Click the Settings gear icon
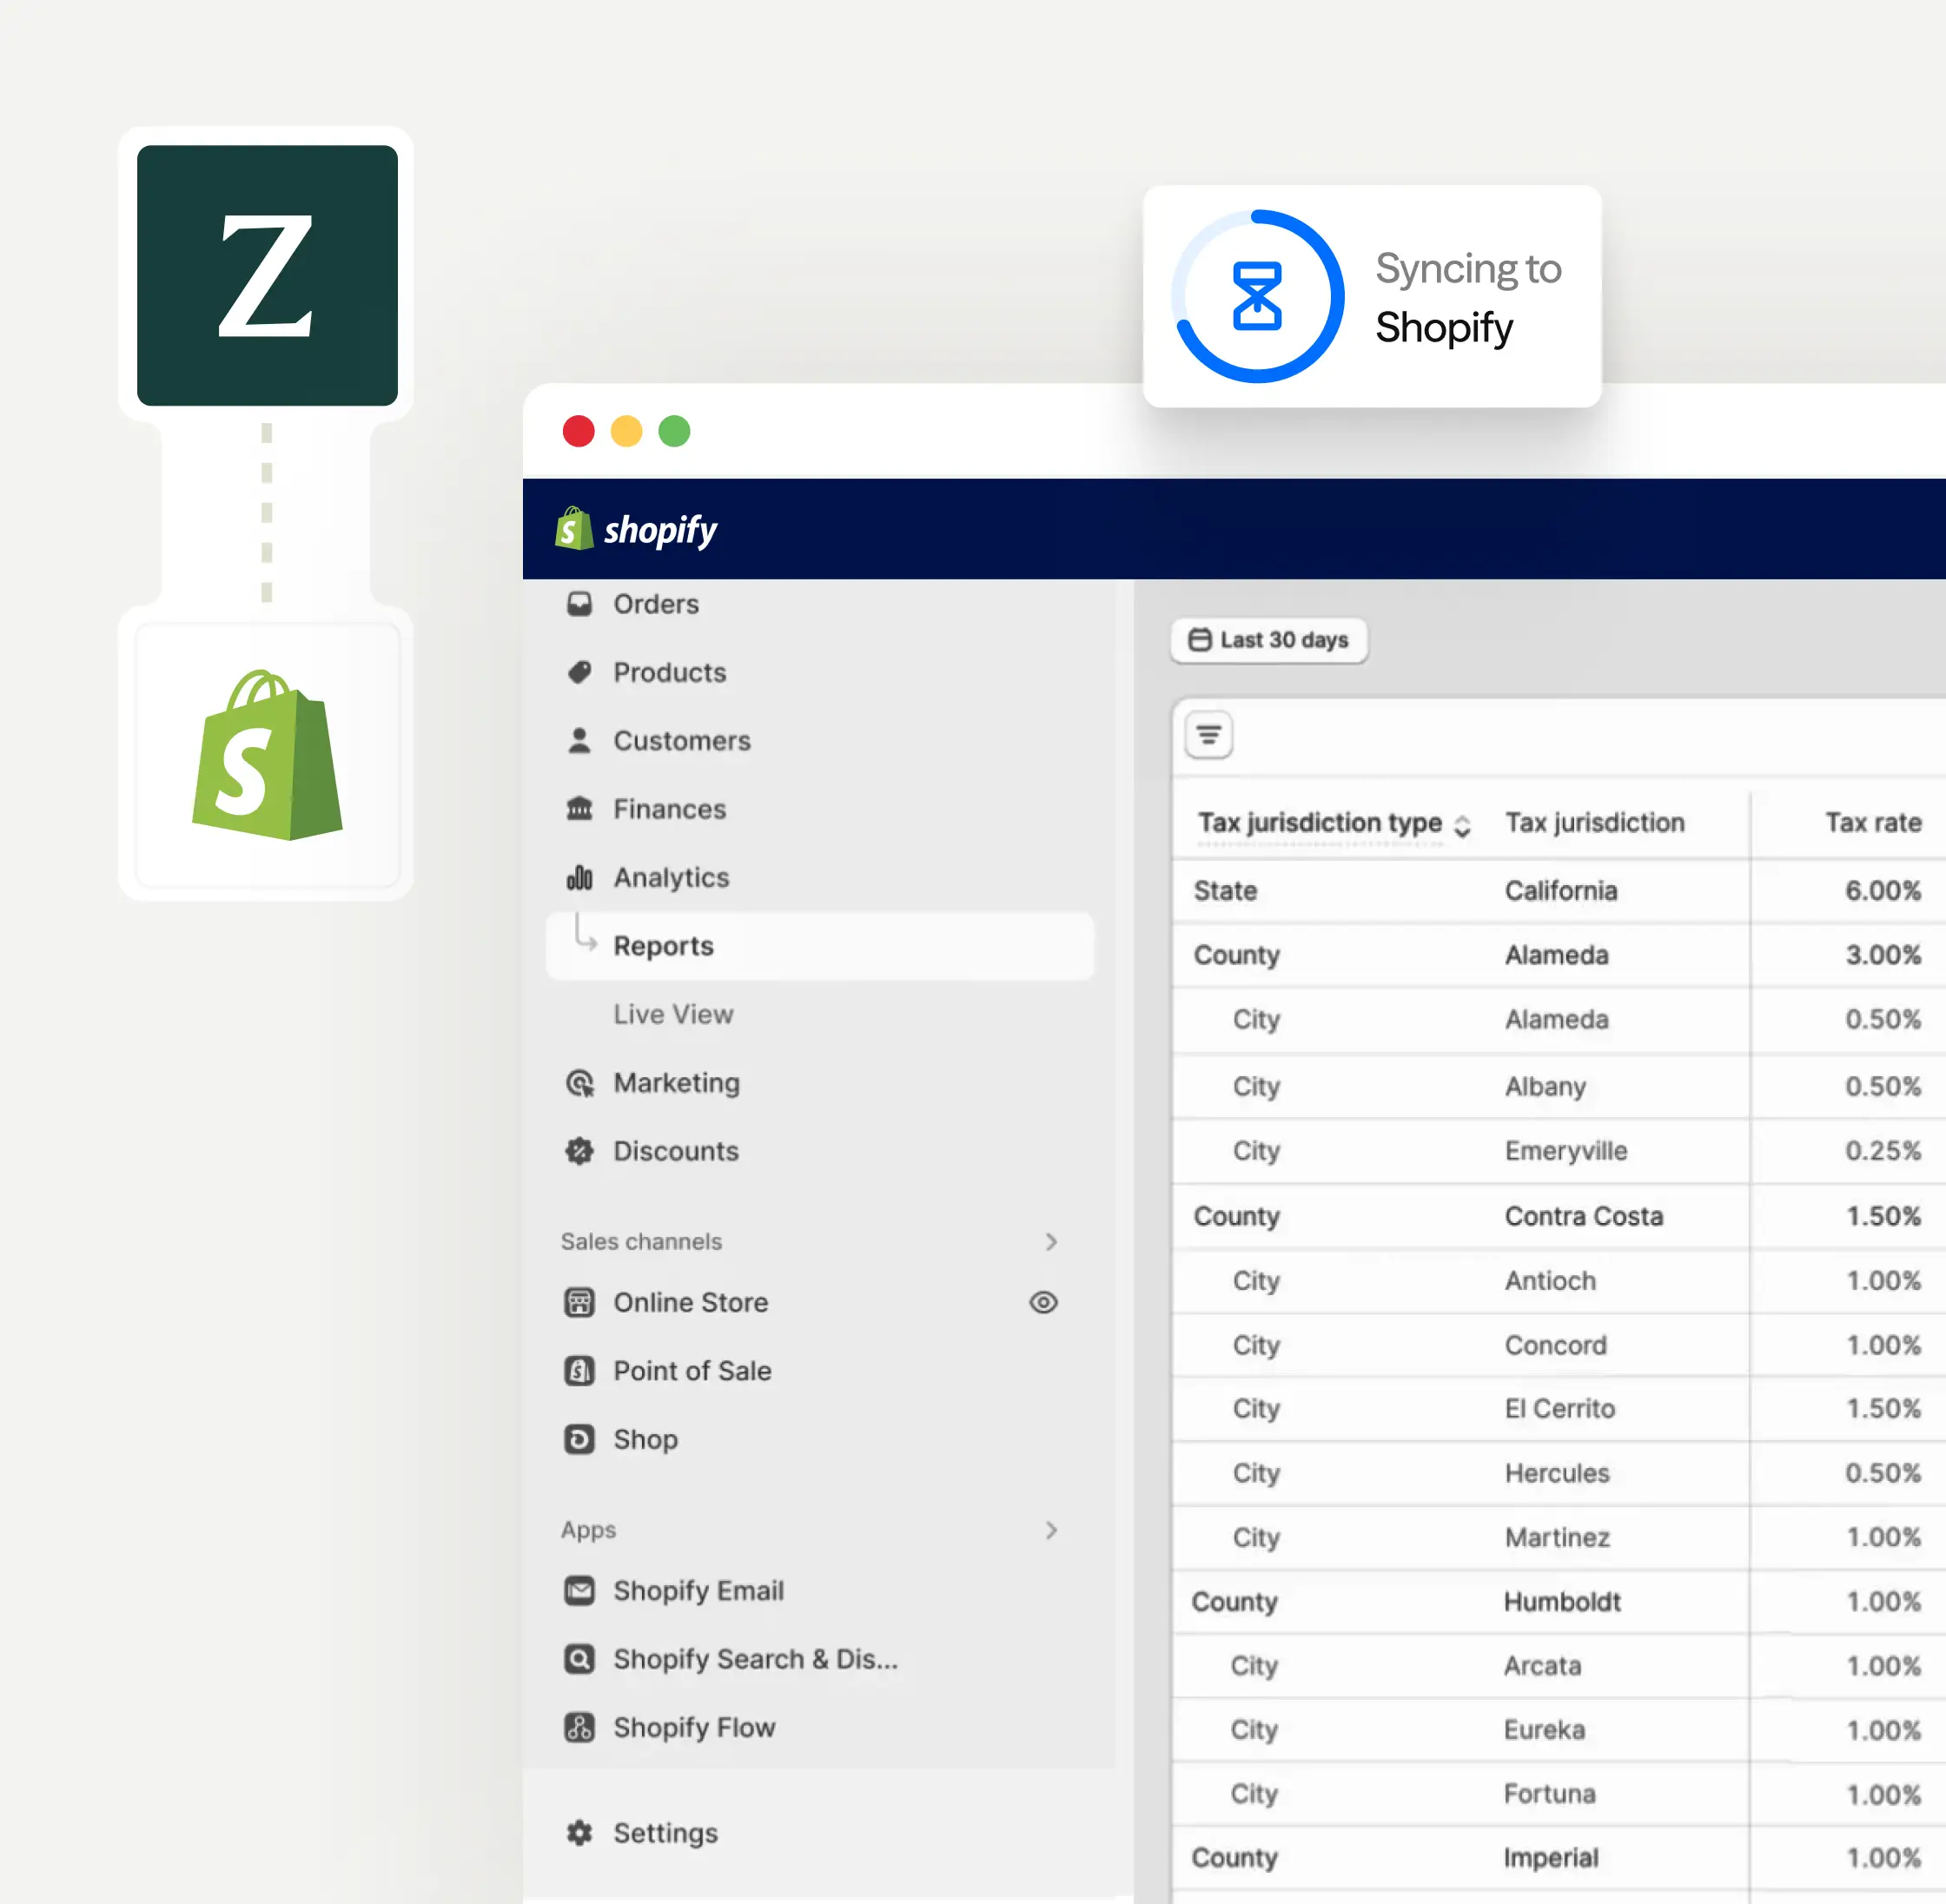This screenshot has height=1904, width=1946. (x=579, y=1833)
